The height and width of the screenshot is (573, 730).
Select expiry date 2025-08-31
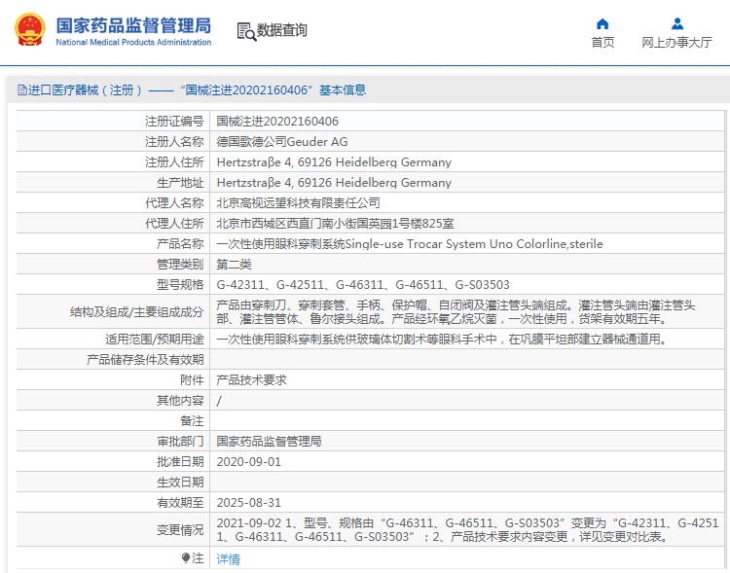pyautogui.click(x=249, y=503)
